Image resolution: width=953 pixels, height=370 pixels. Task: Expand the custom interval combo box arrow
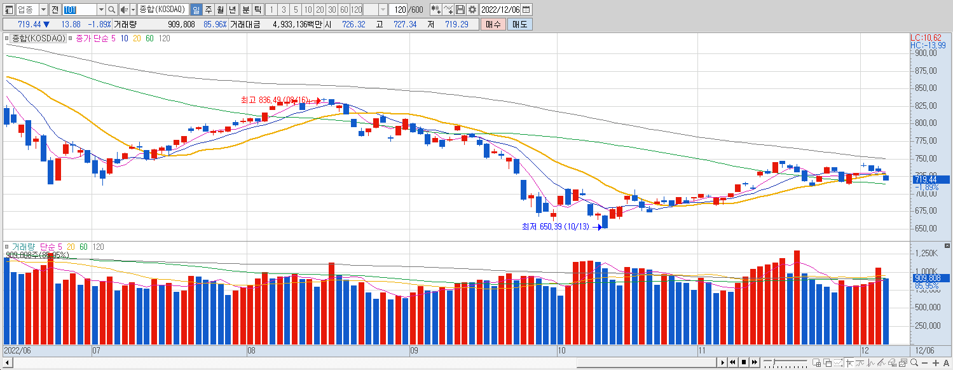click(x=383, y=10)
